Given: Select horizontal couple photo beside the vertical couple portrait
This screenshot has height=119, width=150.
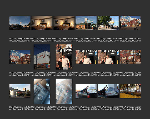Looking at the screenshot, I should tap(86, 57).
